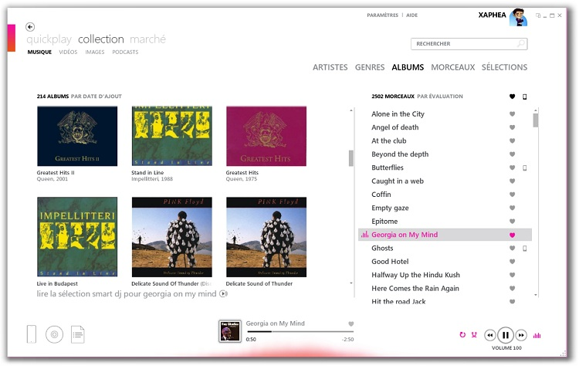Screen dimensions: 579x369
Task: Filter songs by device icon in header
Action: click(524, 96)
